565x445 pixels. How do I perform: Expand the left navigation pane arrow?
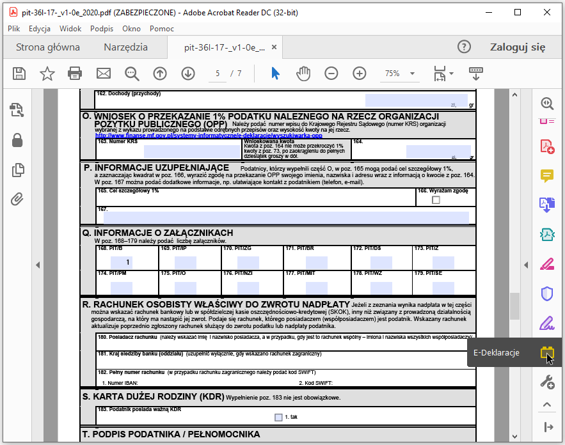(x=38, y=265)
